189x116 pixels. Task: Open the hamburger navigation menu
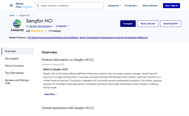click(11, 5)
